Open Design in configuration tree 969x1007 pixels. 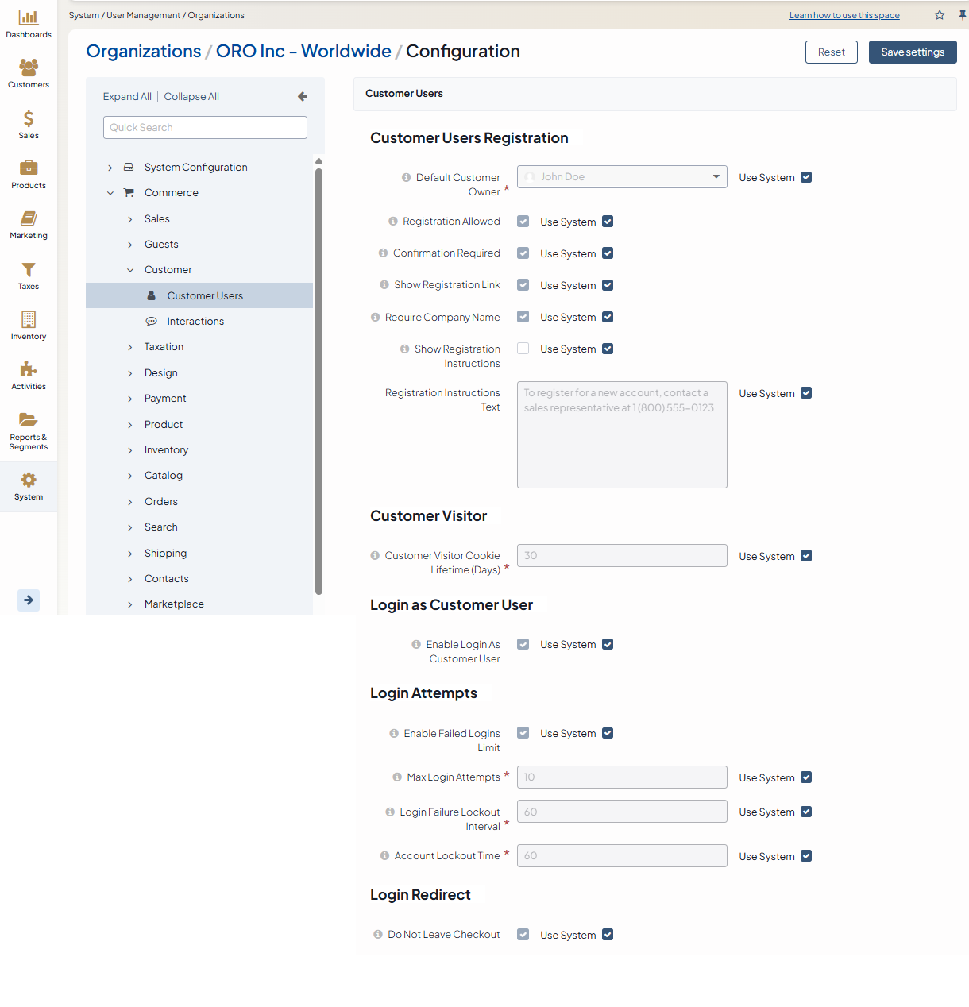click(x=161, y=373)
